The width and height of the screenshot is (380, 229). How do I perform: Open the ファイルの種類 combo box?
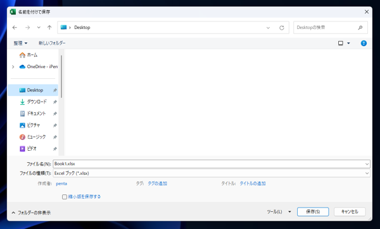[x=212, y=173]
